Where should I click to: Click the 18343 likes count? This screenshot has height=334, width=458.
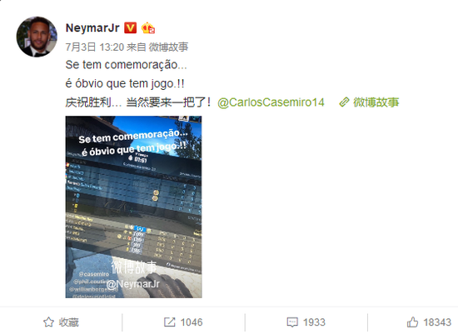click(437, 322)
